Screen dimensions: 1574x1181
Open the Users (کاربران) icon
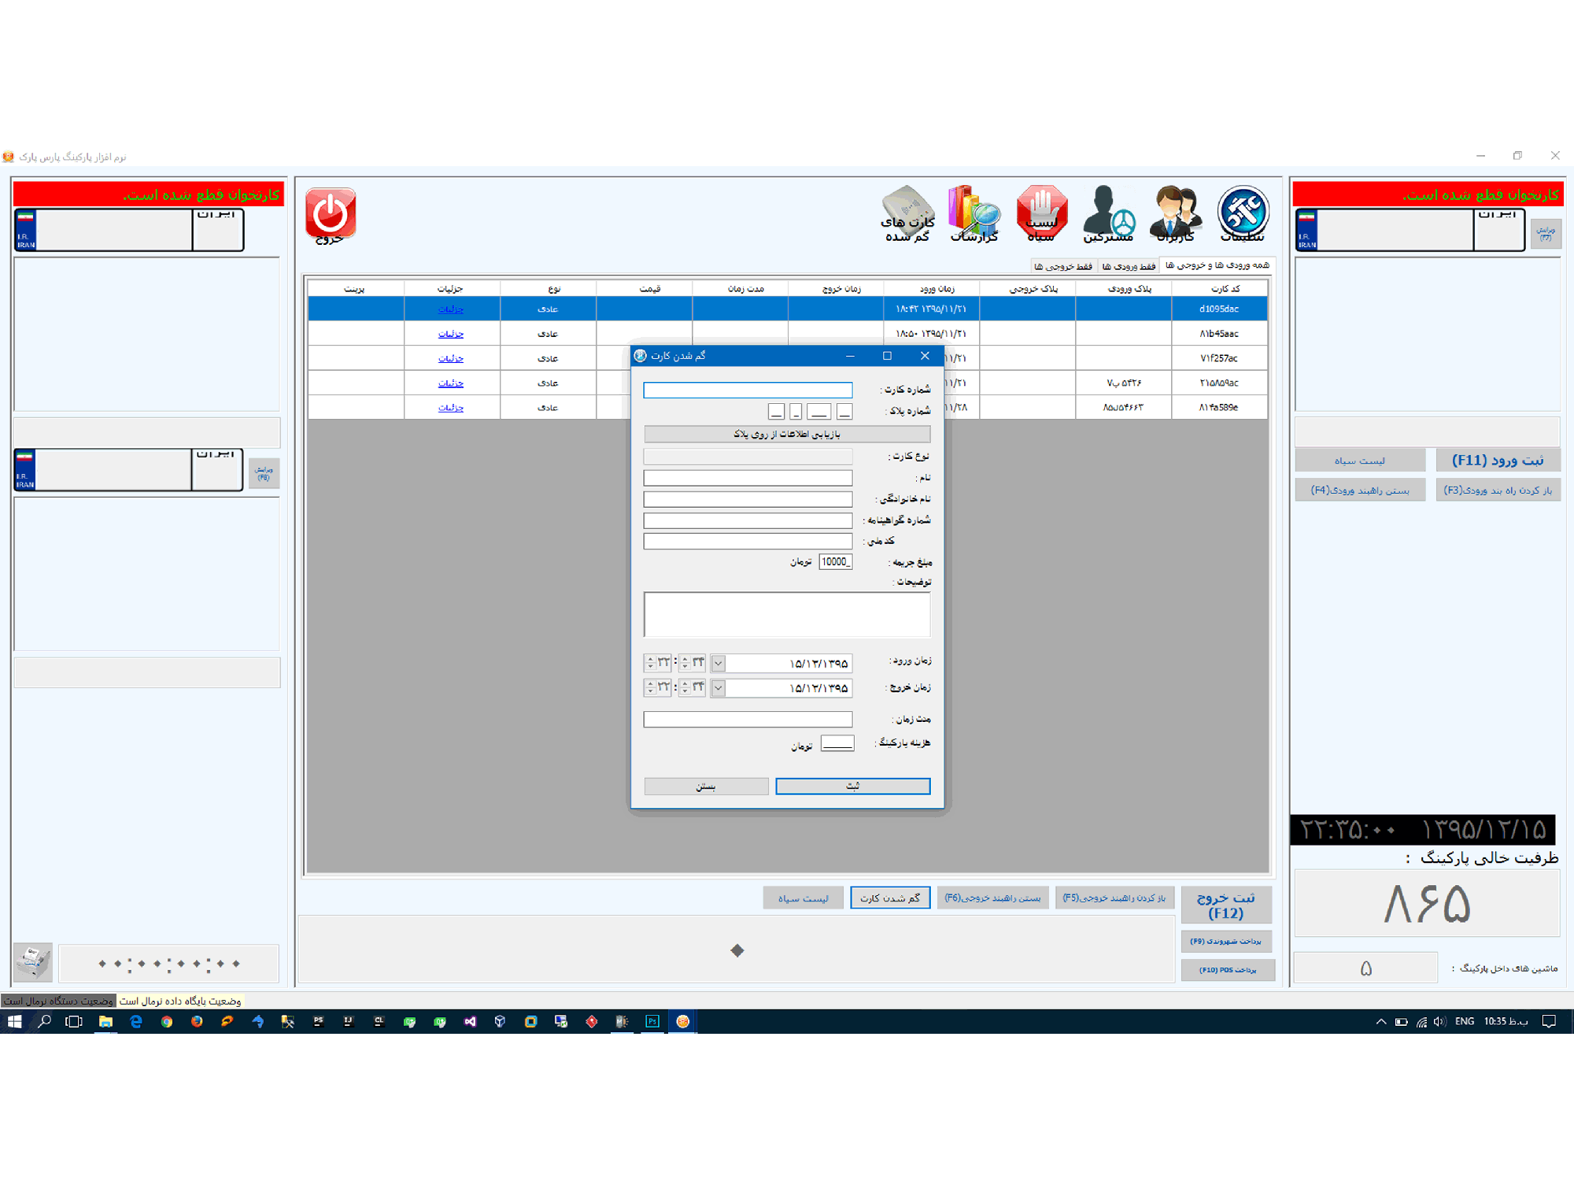point(1175,213)
